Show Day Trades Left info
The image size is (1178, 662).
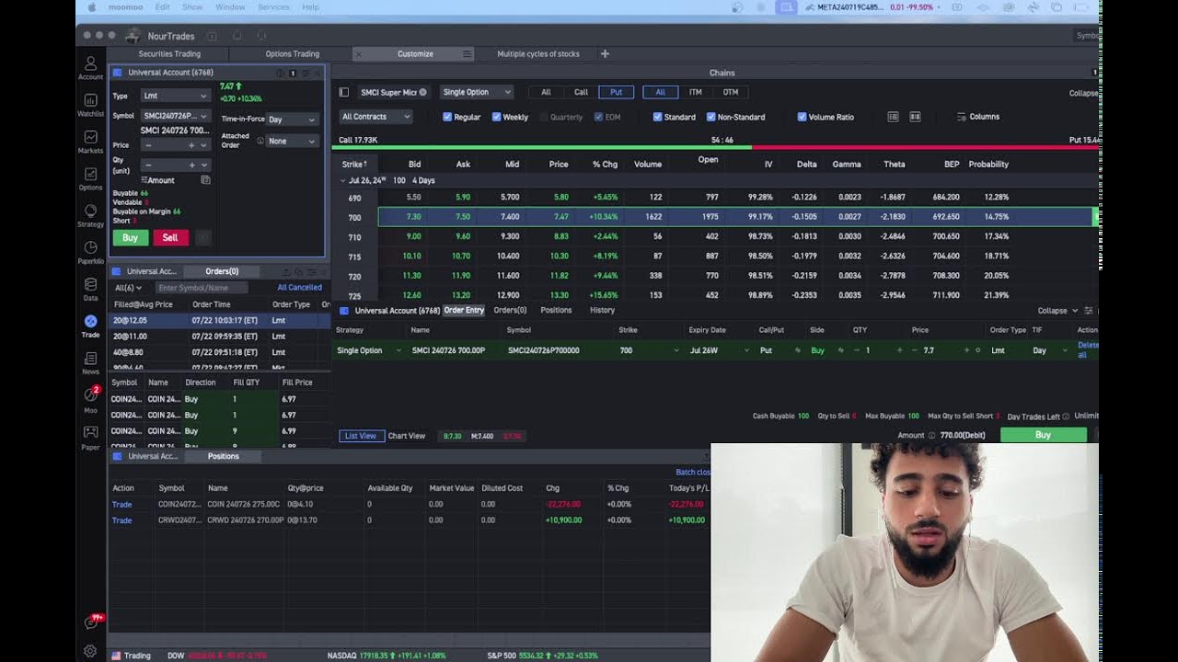[1067, 417]
